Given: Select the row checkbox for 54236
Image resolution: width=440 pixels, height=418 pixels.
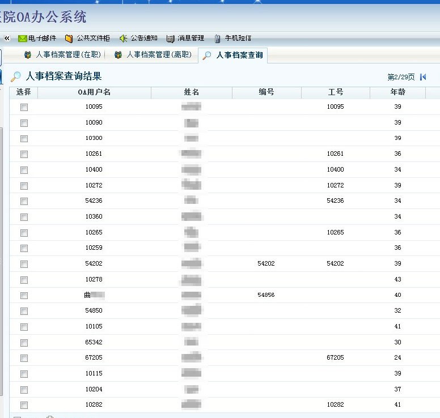Looking at the screenshot, I should click(24, 201).
